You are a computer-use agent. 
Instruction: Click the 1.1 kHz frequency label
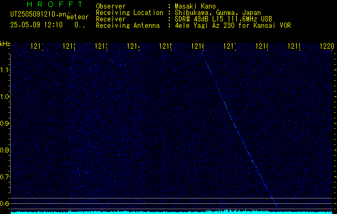click(x=5, y=70)
